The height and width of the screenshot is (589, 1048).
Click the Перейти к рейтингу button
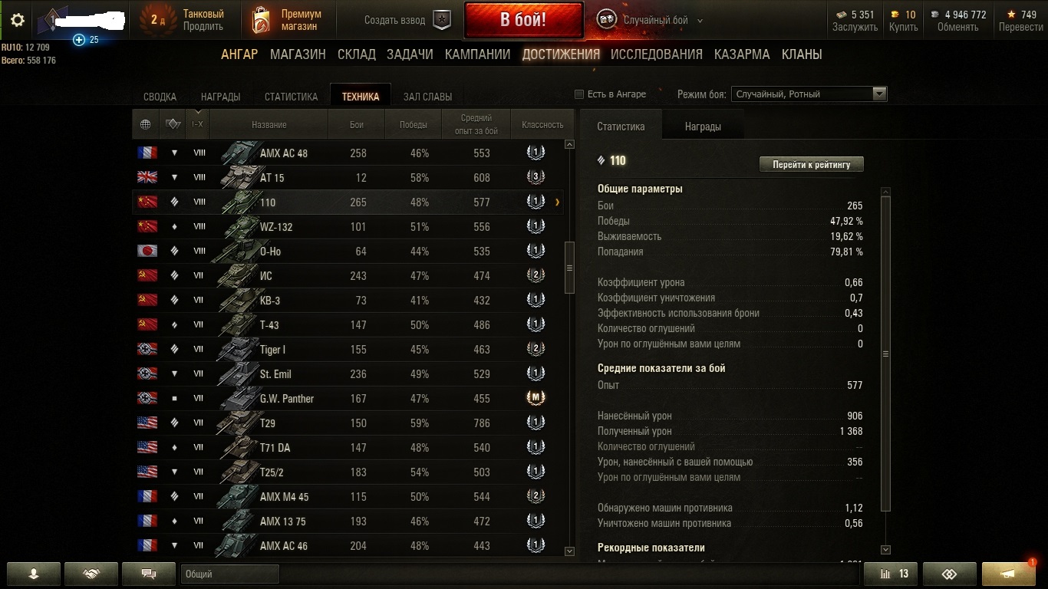tap(811, 164)
